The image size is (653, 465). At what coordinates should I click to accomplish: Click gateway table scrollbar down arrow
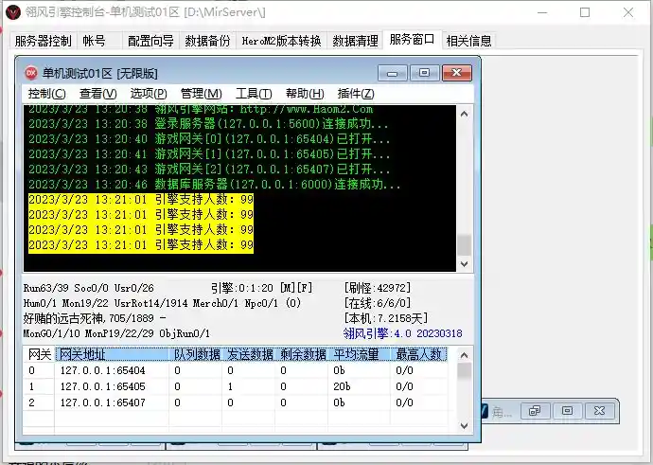click(465, 425)
